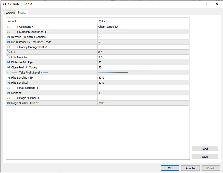Edit the Close Profit in Money value 50
Image resolution: width=223 pixels, height=173 pixels.
143,67
